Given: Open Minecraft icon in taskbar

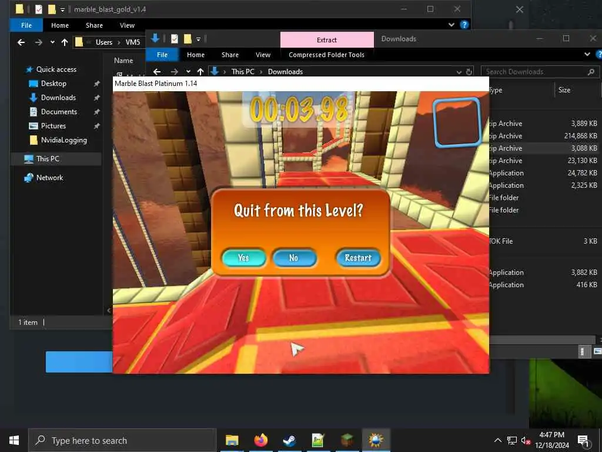Looking at the screenshot, I should tap(347, 440).
